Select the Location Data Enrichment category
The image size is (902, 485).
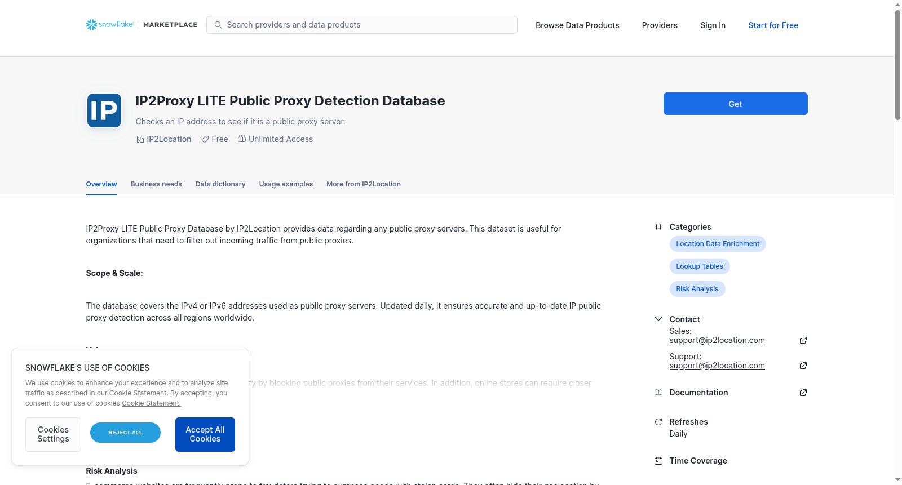(x=718, y=244)
